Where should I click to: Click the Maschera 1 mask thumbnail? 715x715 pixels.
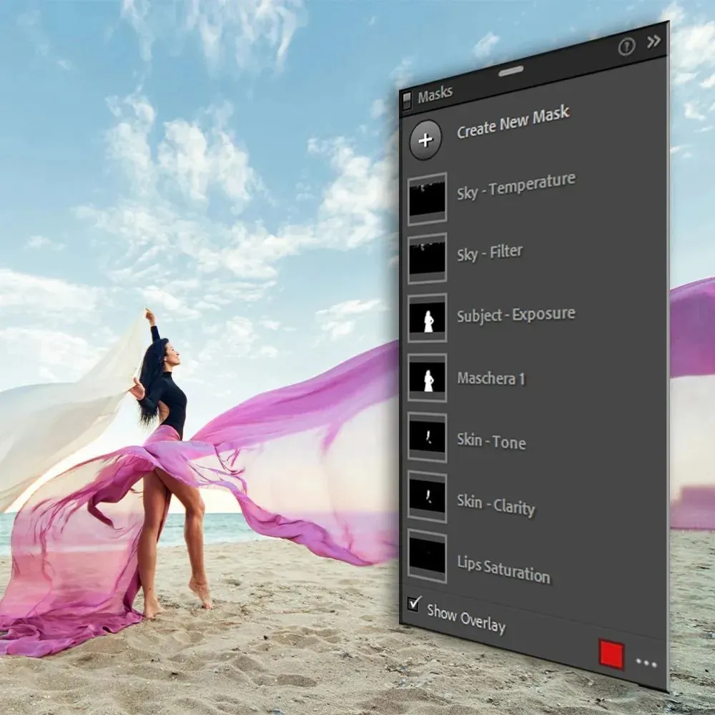click(428, 378)
